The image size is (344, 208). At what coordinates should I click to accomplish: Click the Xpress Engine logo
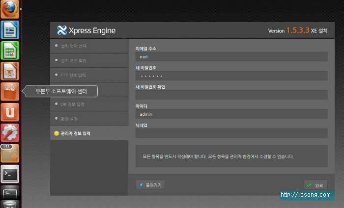pyautogui.click(x=86, y=30)
